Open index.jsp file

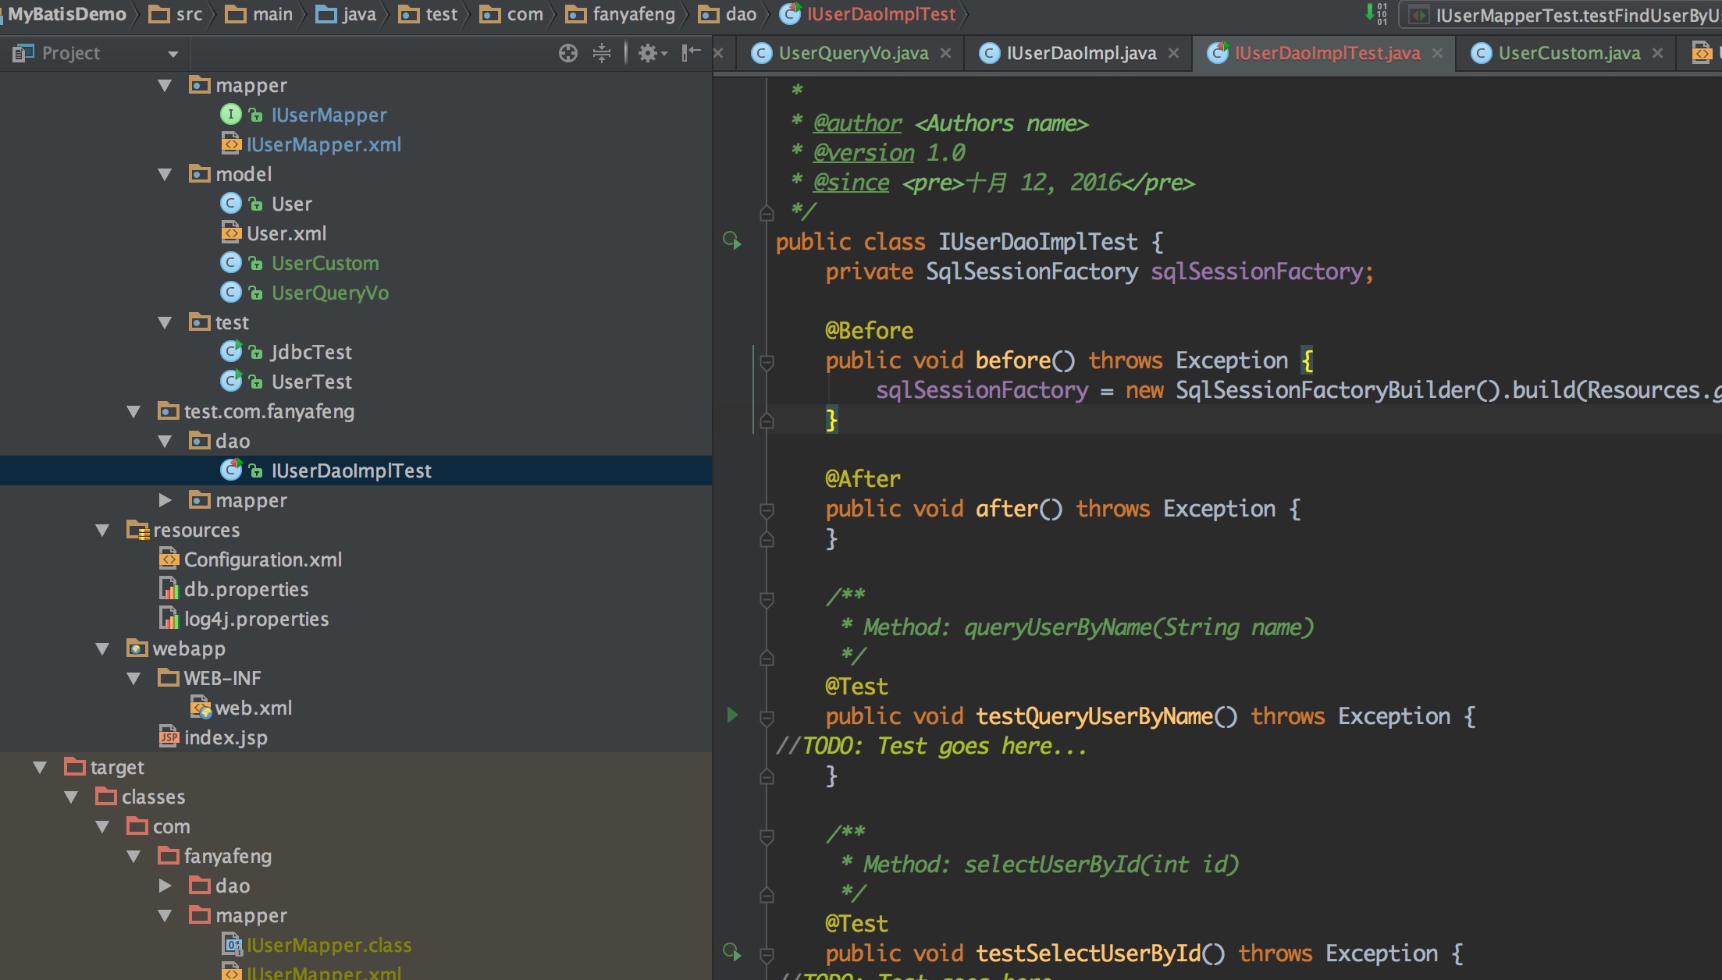(226, 737)
